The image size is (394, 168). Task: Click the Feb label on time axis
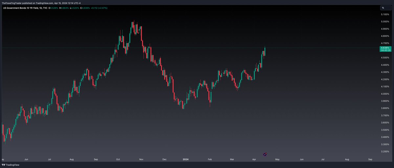[209, 159]
